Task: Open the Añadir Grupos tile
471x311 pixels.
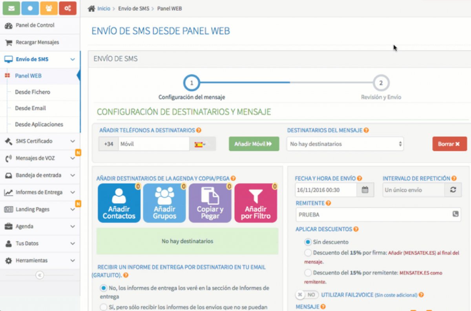Action: pos(164,203)
